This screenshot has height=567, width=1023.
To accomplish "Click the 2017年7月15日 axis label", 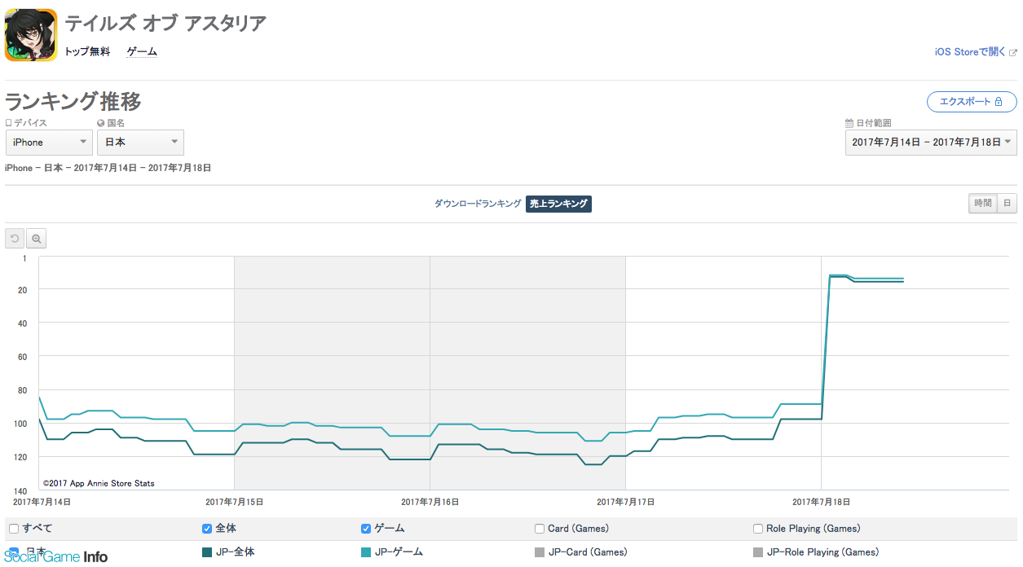I will [x=234, y=502].
